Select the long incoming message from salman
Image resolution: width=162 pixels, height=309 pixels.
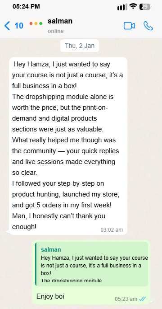coord(68,146)
